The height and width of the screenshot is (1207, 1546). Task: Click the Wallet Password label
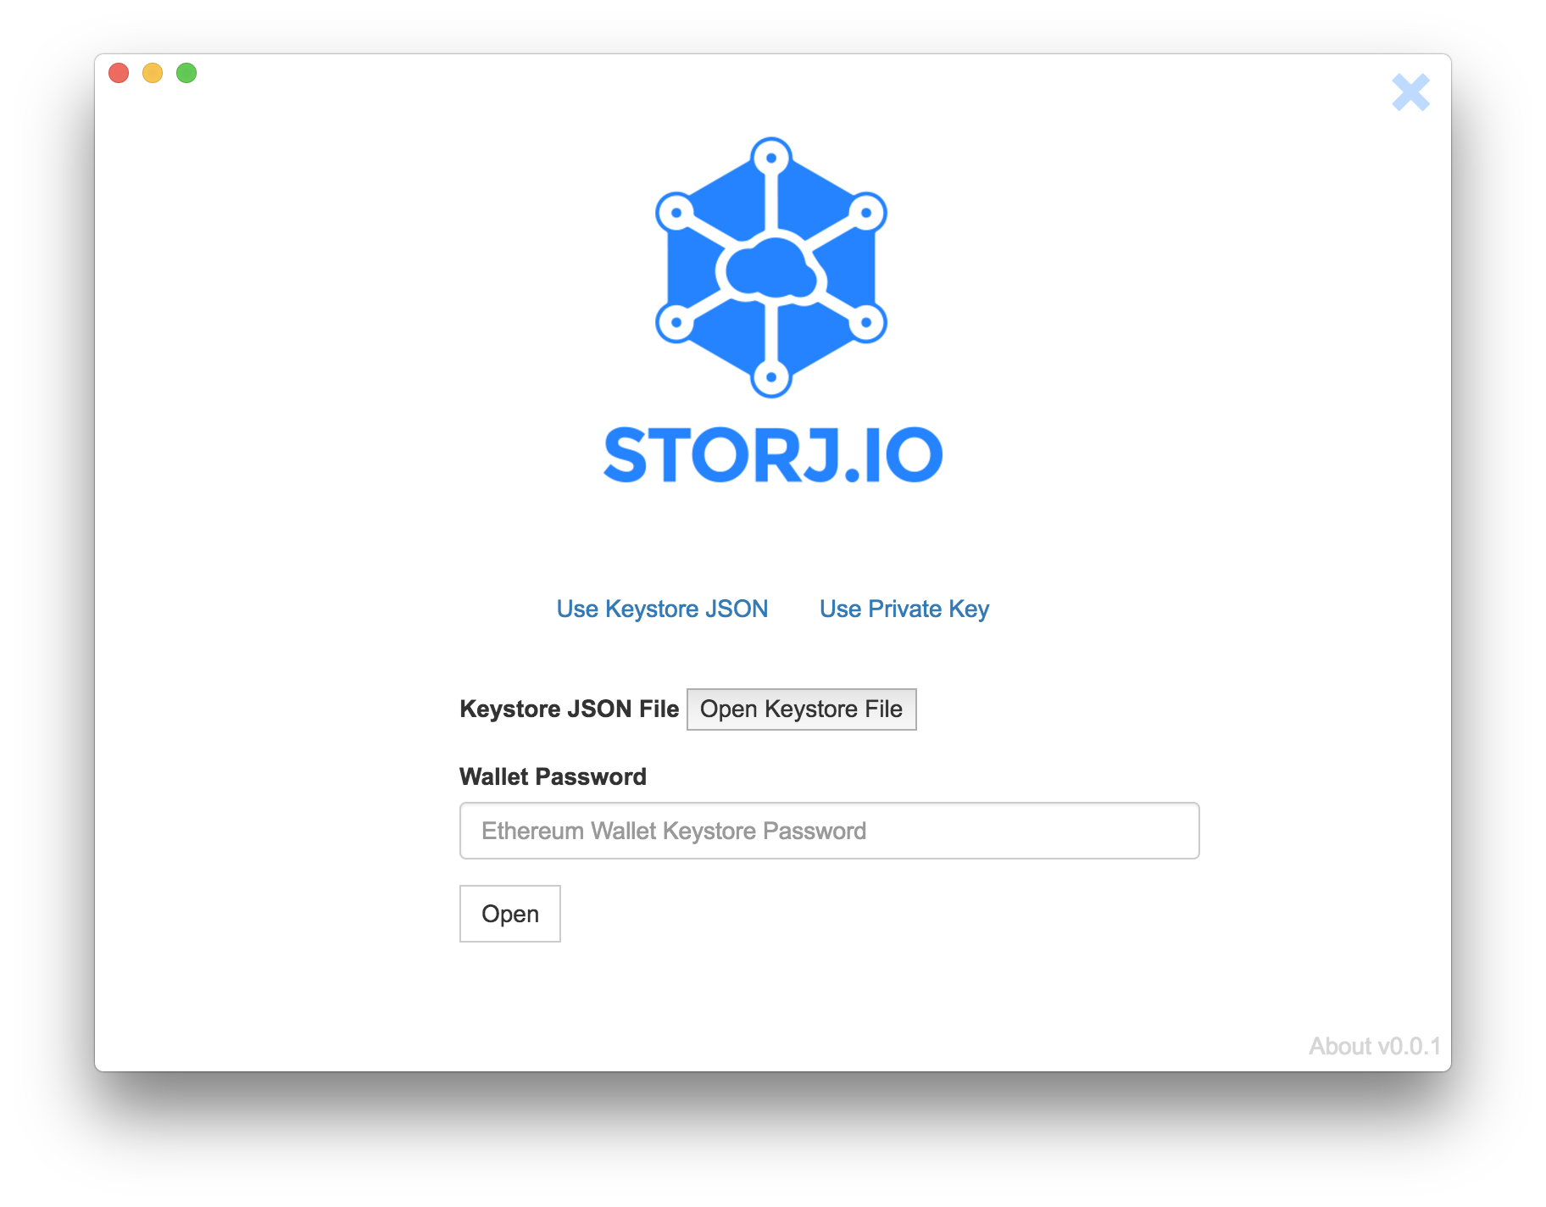point(553,776)
